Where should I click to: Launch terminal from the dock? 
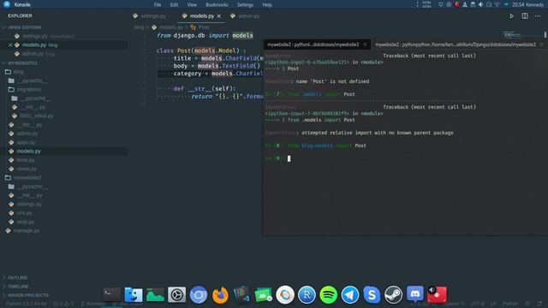[x=111, y=295]
